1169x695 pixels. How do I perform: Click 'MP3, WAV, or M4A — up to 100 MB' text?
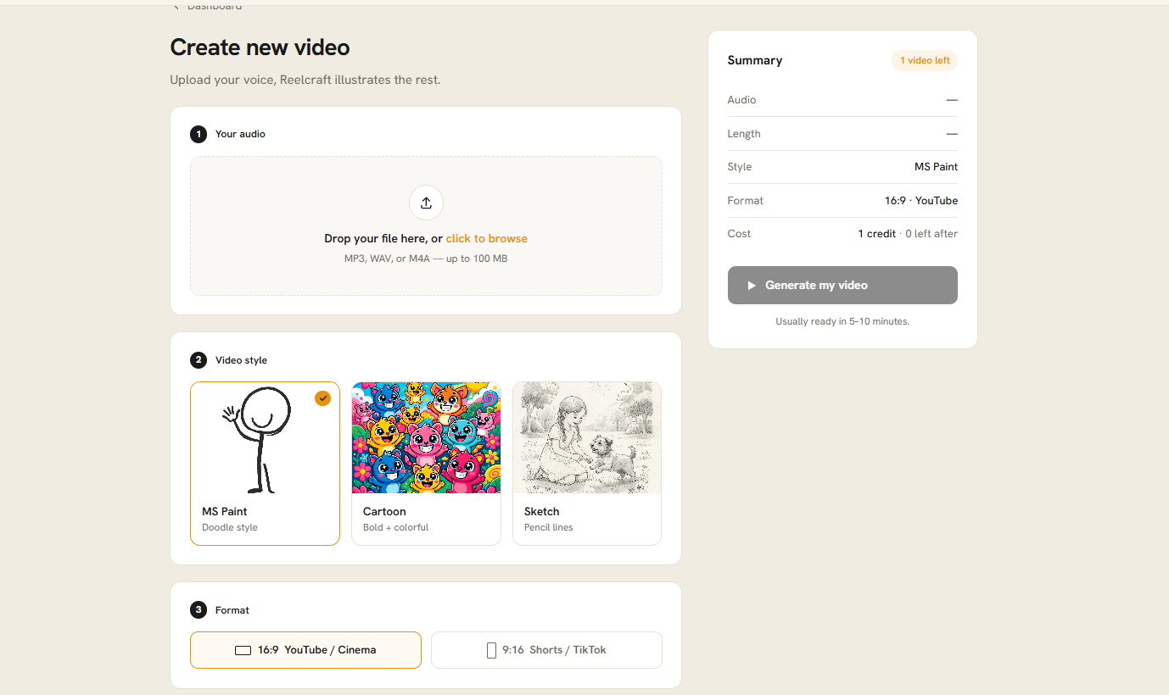point(426,259)
